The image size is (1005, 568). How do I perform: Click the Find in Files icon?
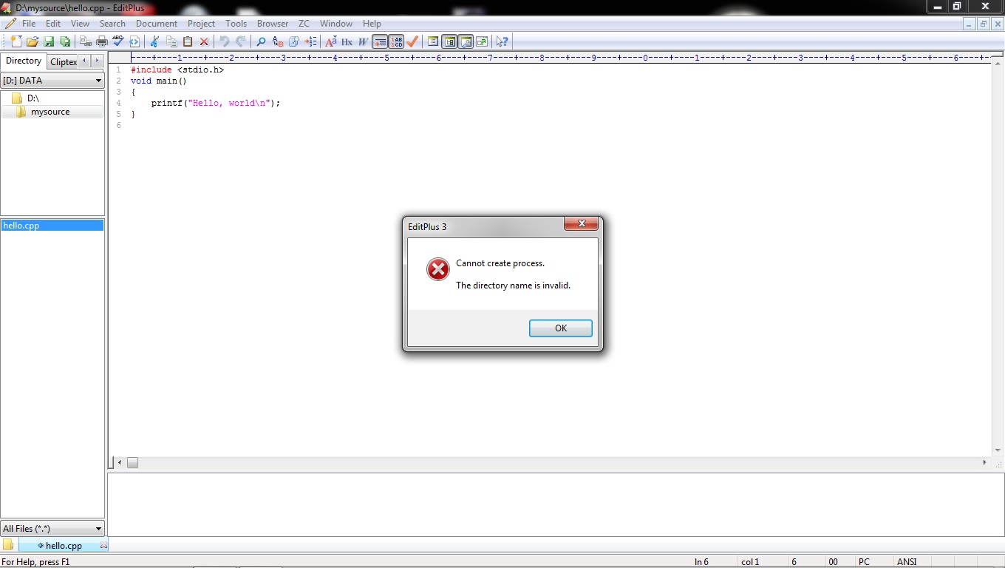pos(294,41)
